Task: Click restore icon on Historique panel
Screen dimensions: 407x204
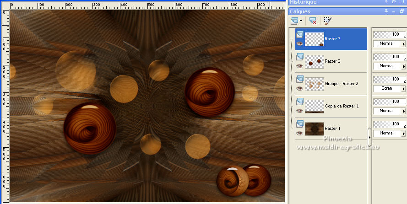Action: coord(394,2)
